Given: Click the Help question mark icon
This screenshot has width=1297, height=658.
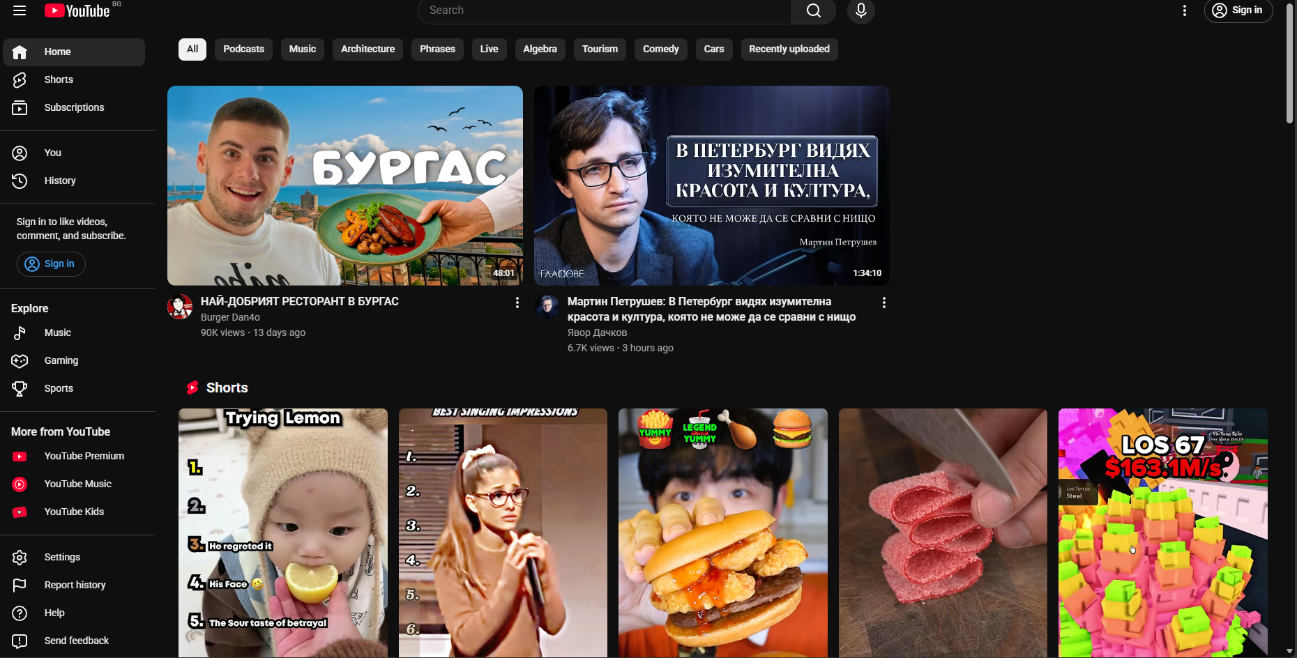Looking at the screenshot, I should click(x=20, y=613).
